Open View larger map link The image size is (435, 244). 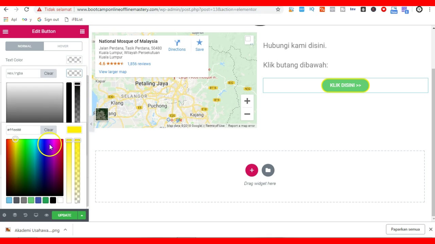click(x=112, y=72)
